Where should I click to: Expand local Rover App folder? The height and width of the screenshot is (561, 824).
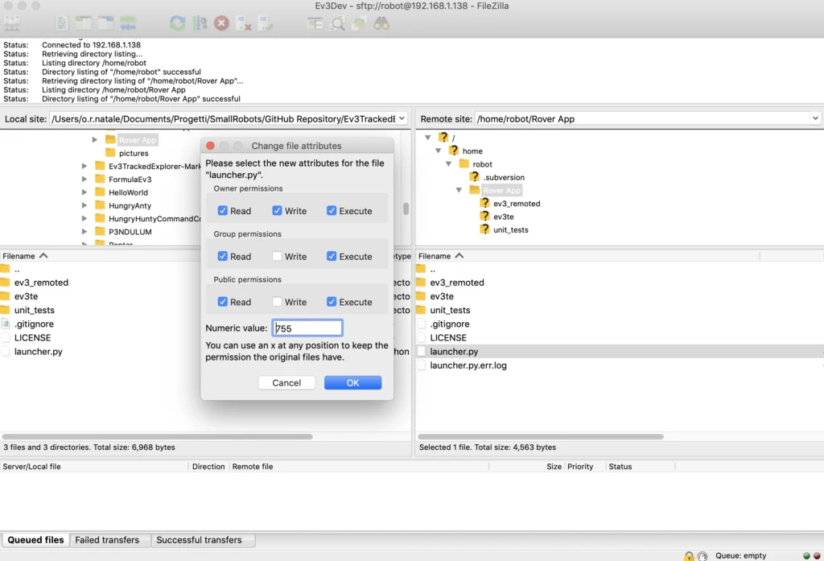[95, 140]
